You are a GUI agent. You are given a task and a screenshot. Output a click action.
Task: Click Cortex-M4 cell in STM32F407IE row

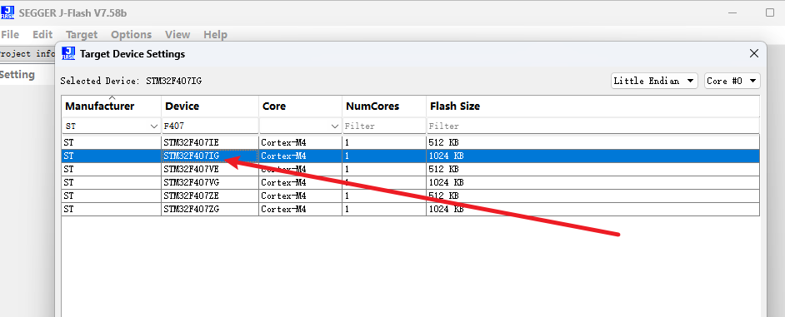[x=300, y=142]
